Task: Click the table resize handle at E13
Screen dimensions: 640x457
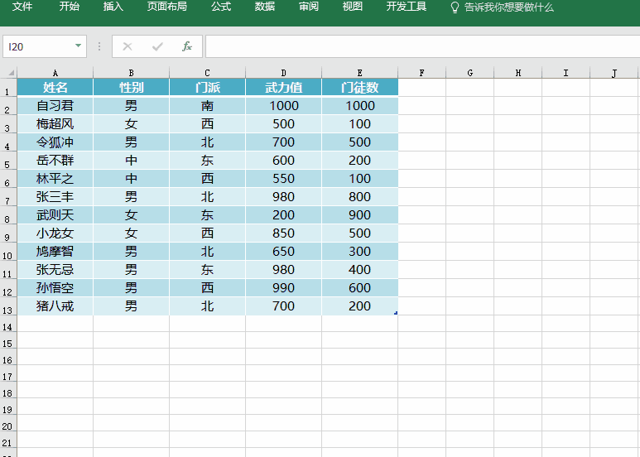Action: click(396, 313)
